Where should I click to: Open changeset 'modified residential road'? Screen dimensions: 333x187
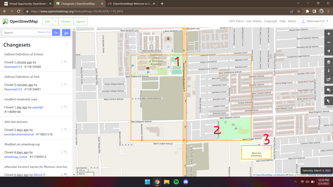point(21,99)
